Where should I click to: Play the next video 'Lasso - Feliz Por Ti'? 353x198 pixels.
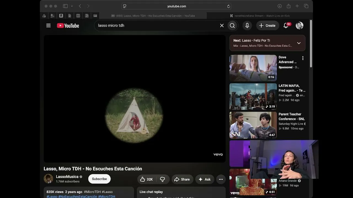click(252, 40)
